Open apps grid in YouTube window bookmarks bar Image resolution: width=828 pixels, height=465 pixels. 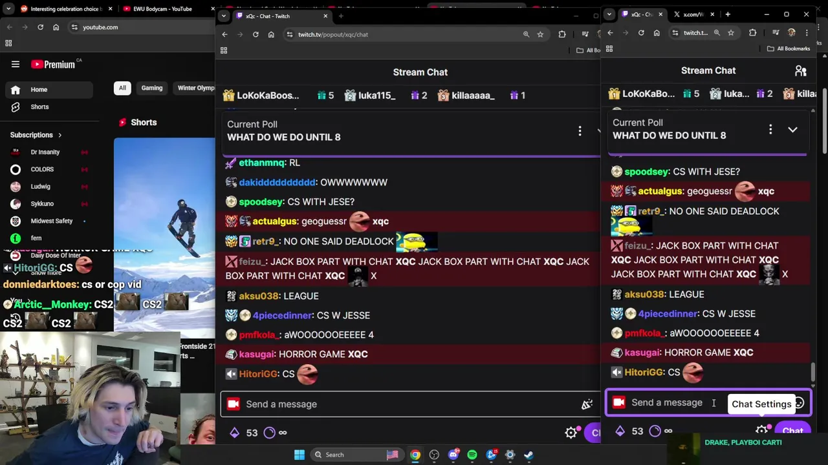point(8,43)
